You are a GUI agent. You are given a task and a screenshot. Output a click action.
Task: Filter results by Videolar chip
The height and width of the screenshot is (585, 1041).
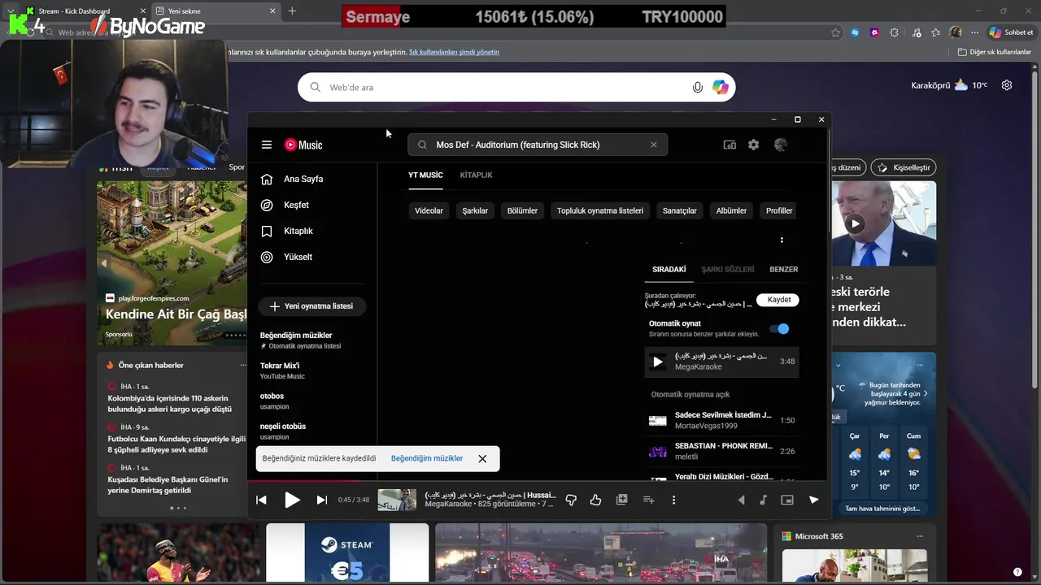pyautogui.click(x=429, y=210)
